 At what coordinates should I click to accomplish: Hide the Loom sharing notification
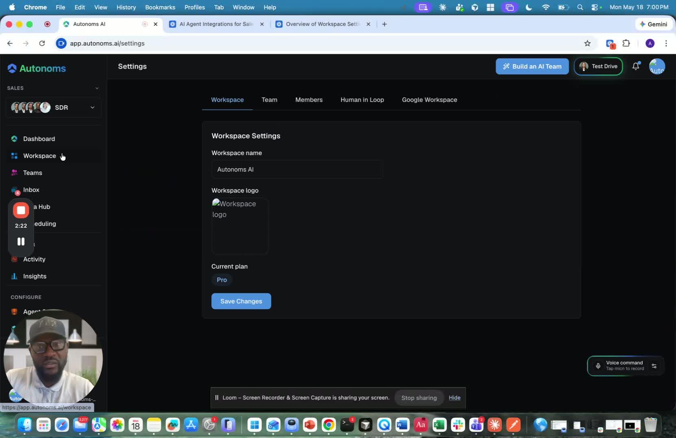(x=454, y=398)
